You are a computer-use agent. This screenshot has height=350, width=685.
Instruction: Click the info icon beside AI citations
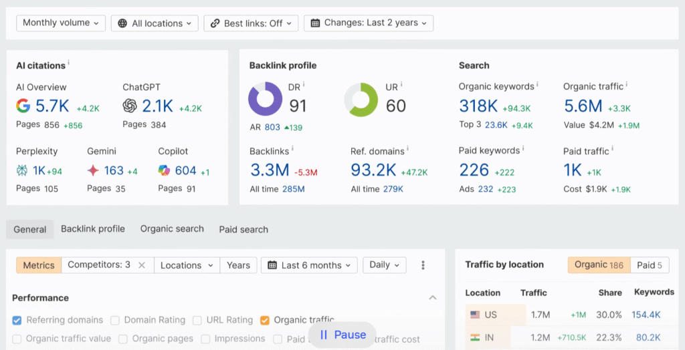[x=69, y=63]
